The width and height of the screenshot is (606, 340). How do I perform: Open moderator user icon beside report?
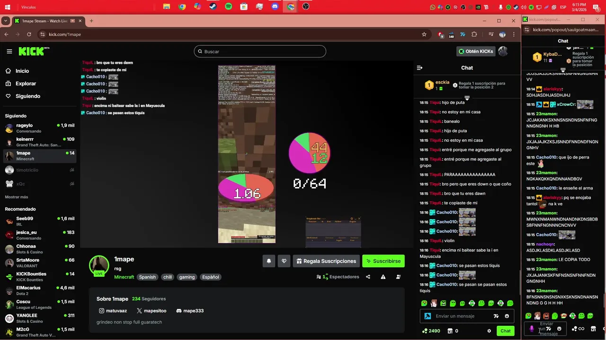click(x=398, y=277)
